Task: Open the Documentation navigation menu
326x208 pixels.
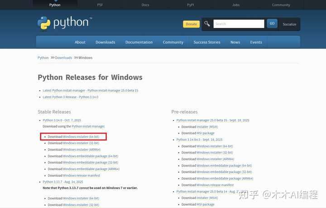Action: point(139,42)
